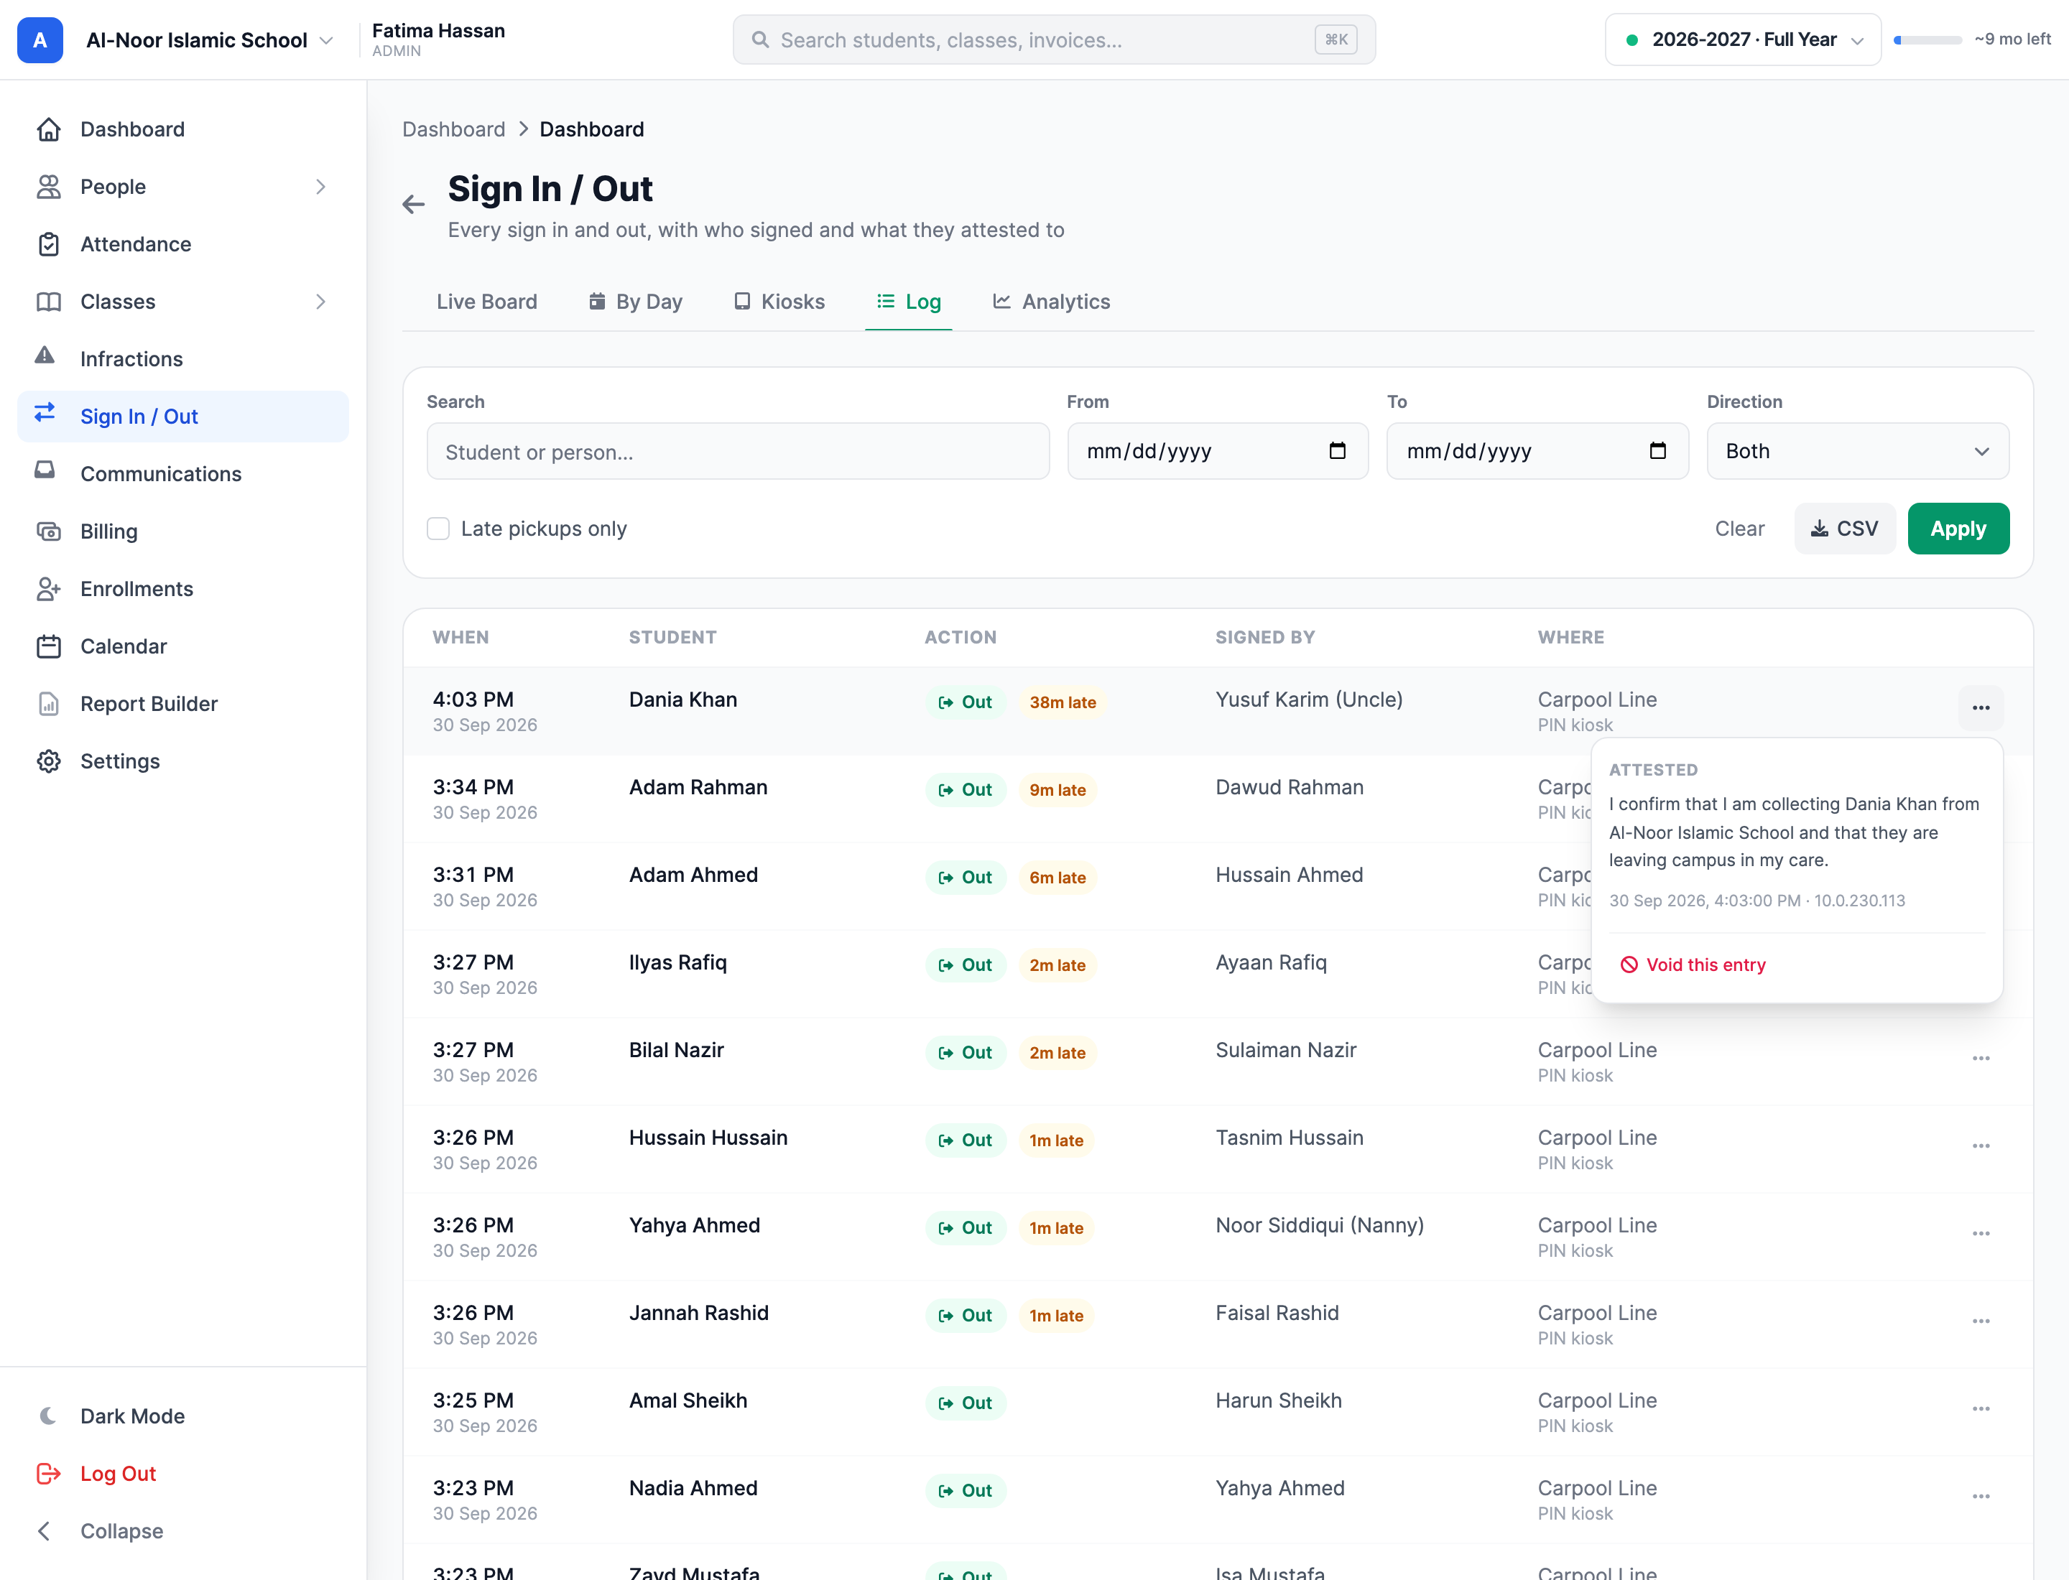Switch to the By Day tab
2069x1580 pixels.
pos(636,302)
